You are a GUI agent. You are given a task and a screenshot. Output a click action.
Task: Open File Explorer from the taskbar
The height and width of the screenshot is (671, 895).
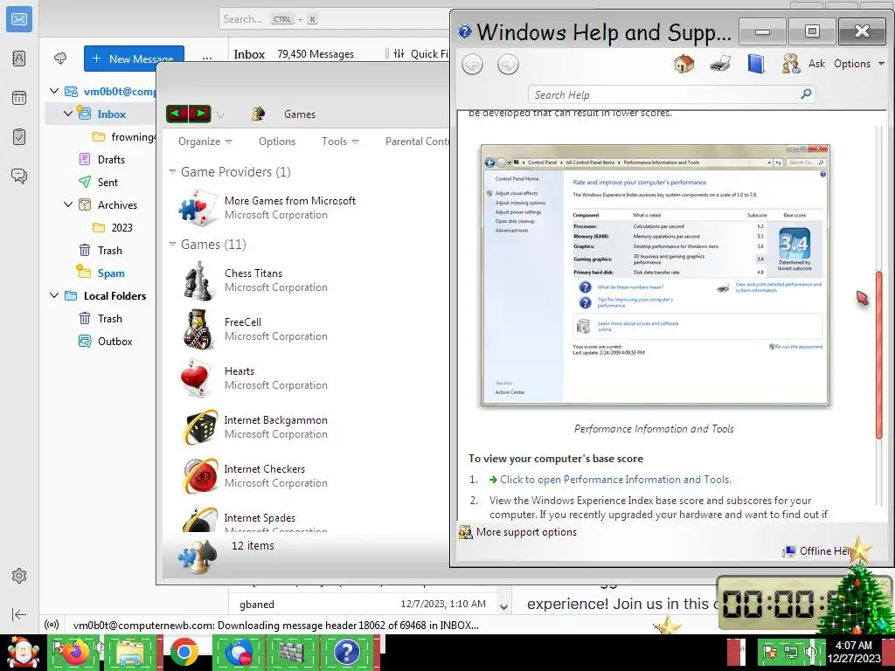tap(130, 652)
